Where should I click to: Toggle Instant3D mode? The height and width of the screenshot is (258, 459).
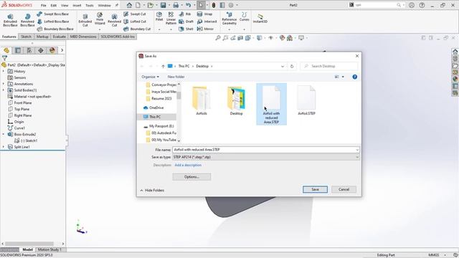pyautogui.click(x=260, y=19)
